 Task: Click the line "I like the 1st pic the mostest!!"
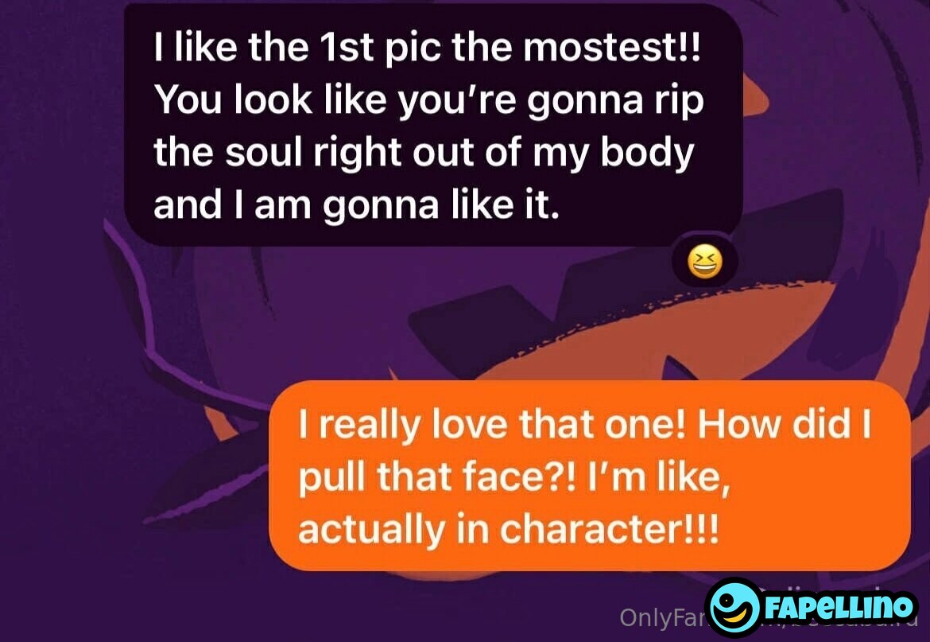point(427,48)
